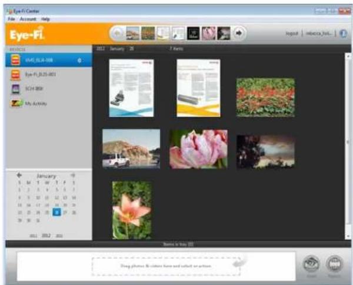This screenshot has height=285, width=353.
Task: Select the black filmstrip thumbnail
Action: [x=194, y=34]
